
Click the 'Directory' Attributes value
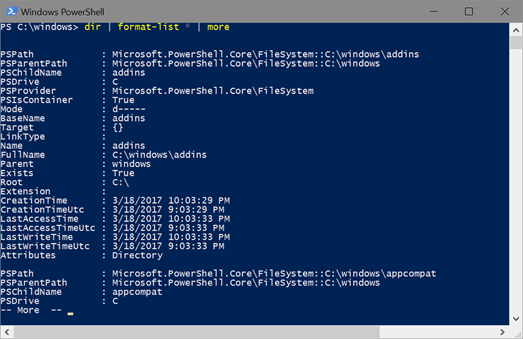[x=137, y=255]
